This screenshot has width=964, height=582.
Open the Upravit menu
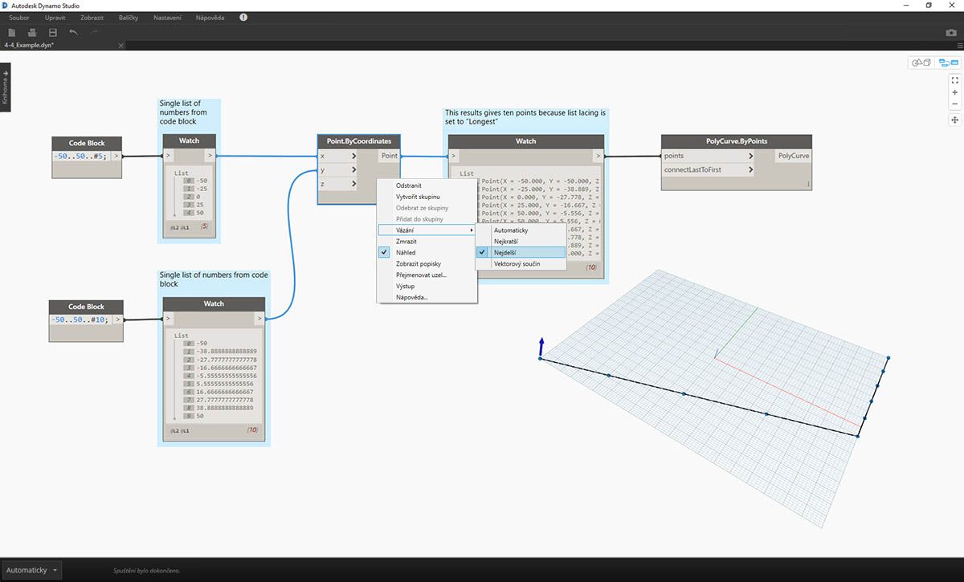pyautogui.click(x=55, y=17)
